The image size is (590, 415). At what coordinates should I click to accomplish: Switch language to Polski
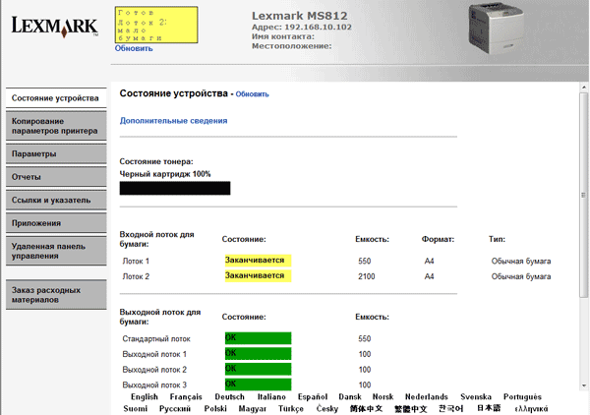[215, 408]
